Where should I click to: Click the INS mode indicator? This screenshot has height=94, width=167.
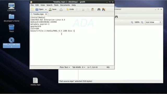[108, 67]
